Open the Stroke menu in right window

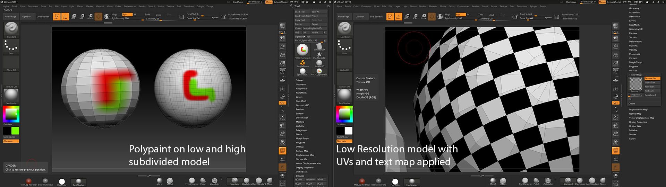coord(494,6)
